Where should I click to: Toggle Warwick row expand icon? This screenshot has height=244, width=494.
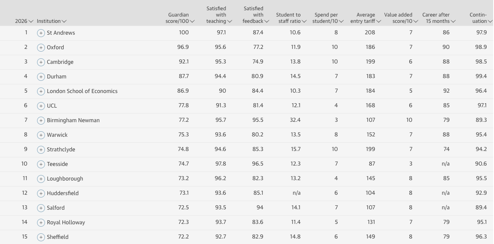click(41, 135)
